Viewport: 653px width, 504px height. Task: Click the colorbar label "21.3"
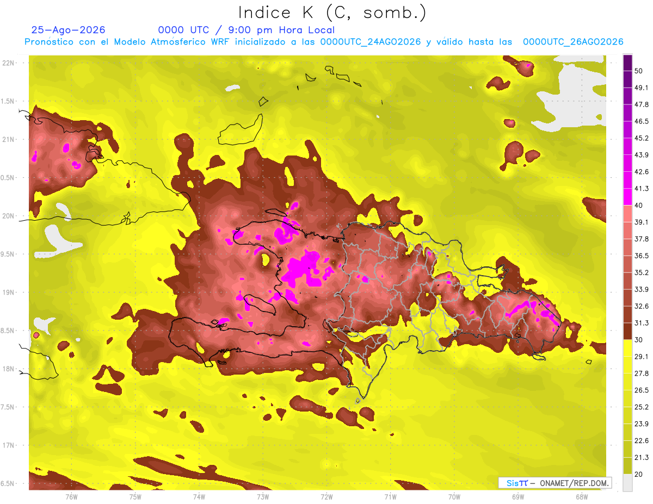coord(642,457)
